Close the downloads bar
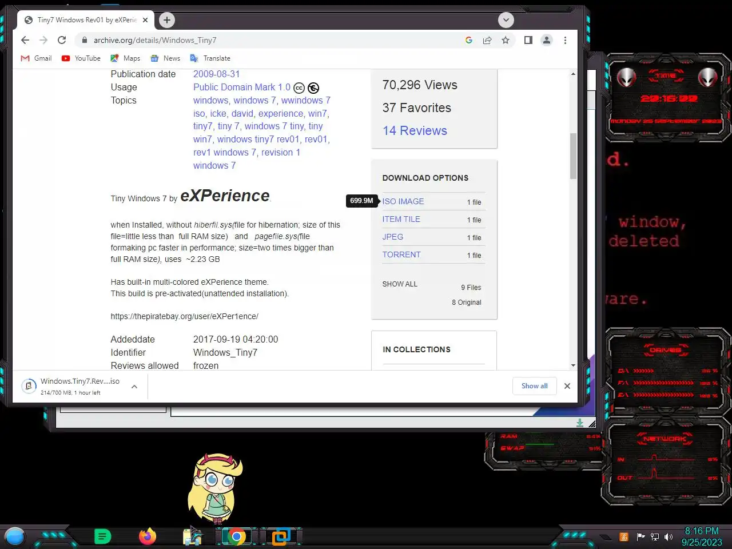Viewport: 732px width, 549px height. coord(567,386)
